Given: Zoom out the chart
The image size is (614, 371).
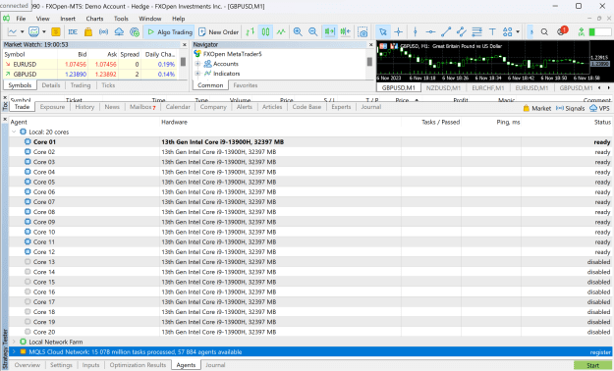Looking at the screenshot, I should click(x=312, y=32).
